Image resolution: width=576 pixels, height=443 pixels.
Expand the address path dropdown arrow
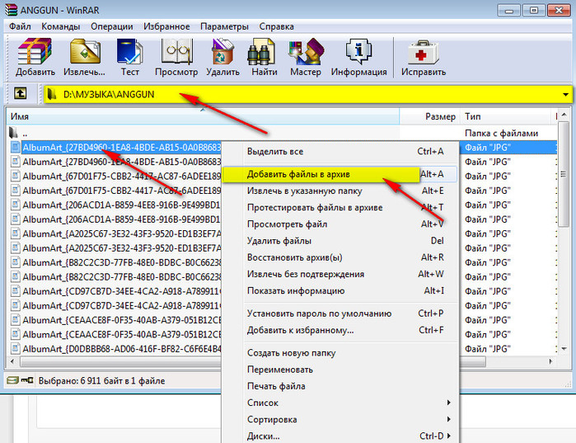coord(566,95)
